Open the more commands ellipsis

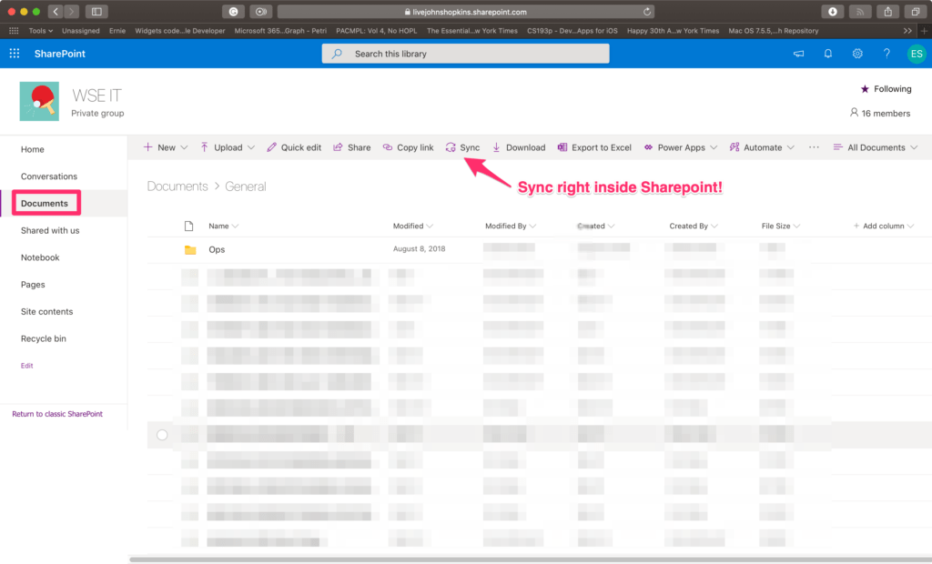coord(814,147)
